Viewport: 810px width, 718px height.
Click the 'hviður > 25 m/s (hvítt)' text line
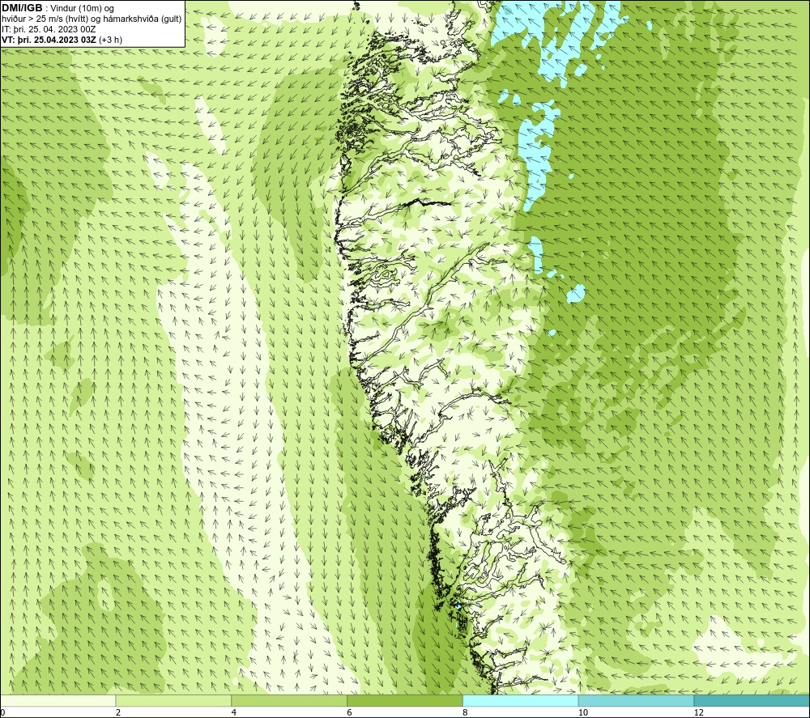(x=92, y=19)
